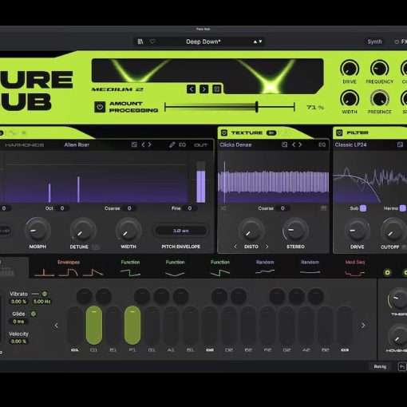Viewport: 407px width, 407px height.
Task: Toggle the Vibrato enable dot
Action: pyautogui.click(x=45, y=294)
